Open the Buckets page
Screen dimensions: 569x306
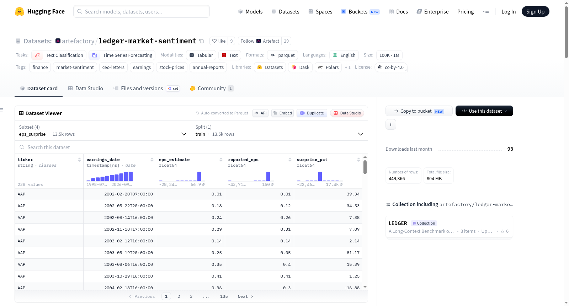[x=360, y=11]
